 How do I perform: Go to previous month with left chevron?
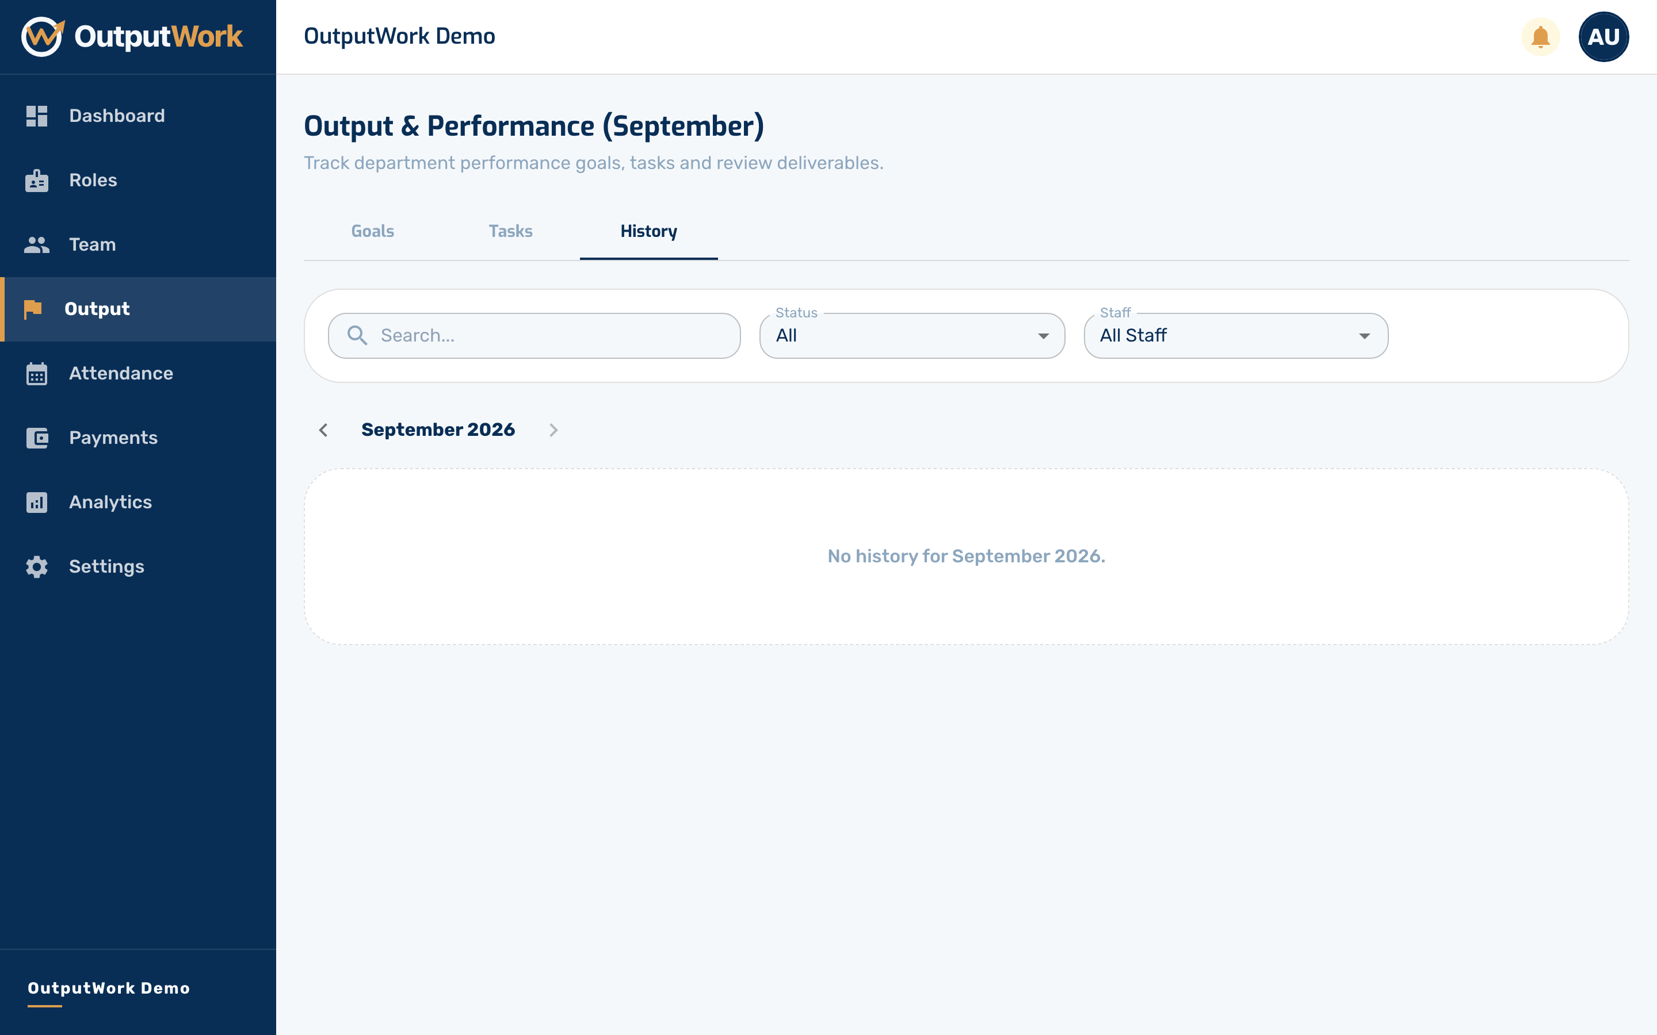(x=323, y=430)
